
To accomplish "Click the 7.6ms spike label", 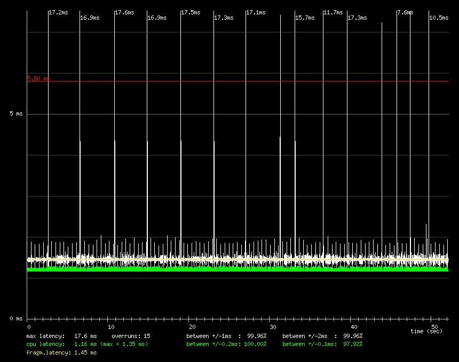I will pyautogui.click(x=405, y=12).
